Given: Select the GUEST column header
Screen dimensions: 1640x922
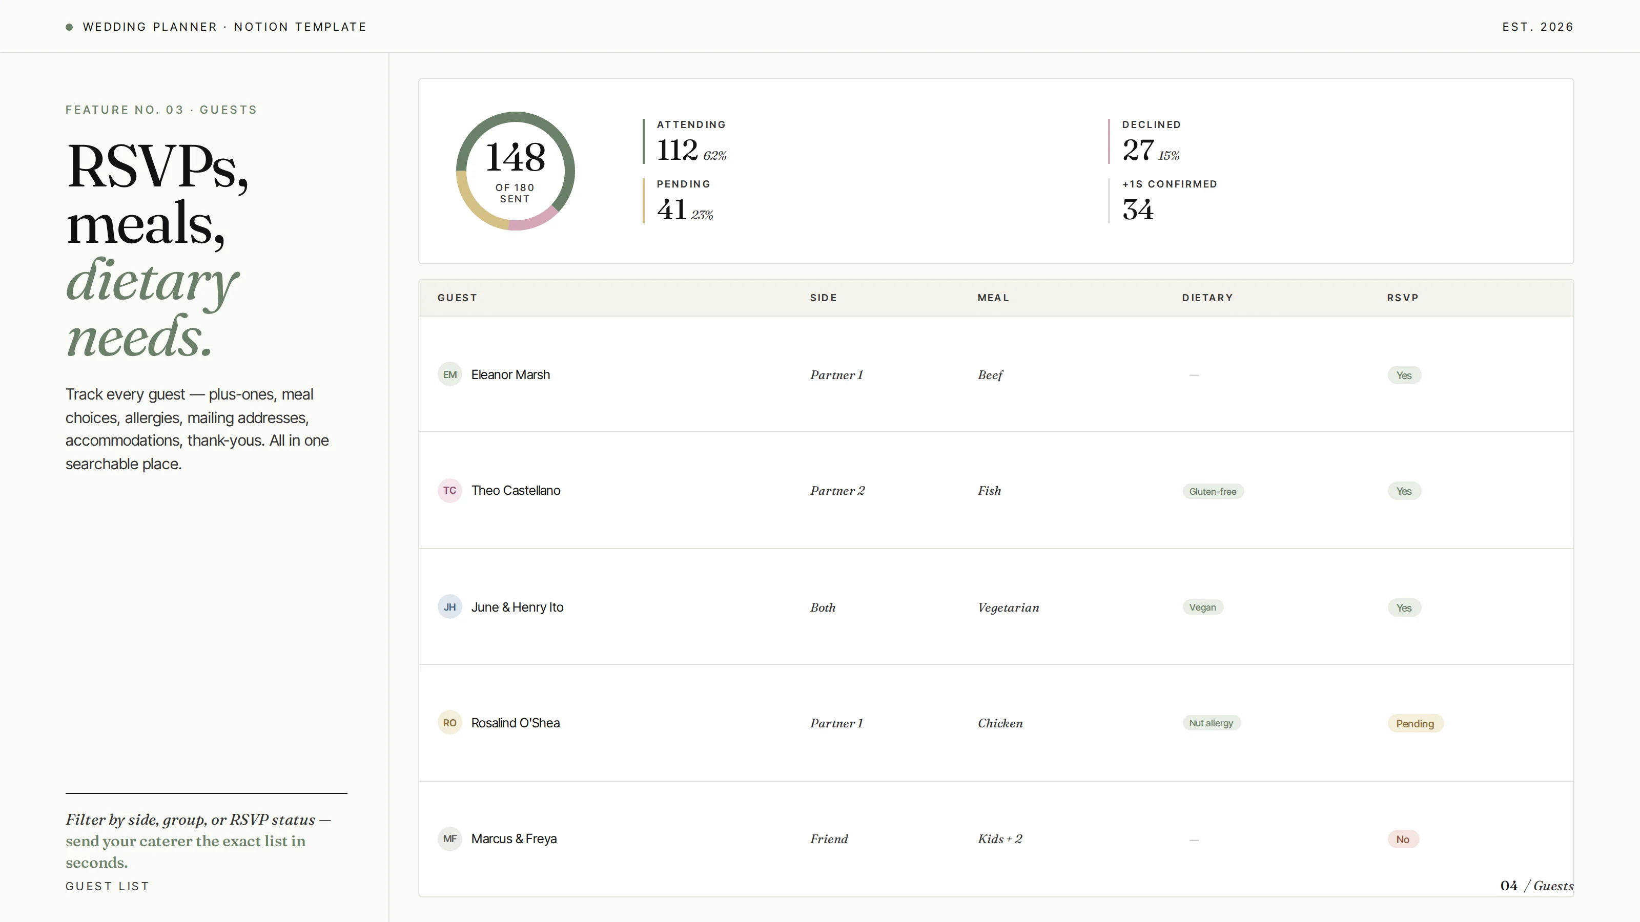Looking at the screenshot, I should click(457, 298).
